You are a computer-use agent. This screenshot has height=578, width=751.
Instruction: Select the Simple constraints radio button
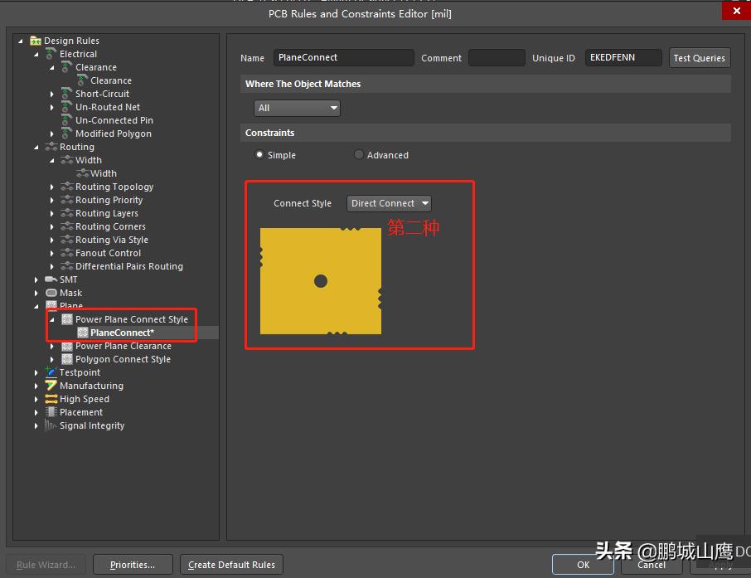(x=259, y=155)
